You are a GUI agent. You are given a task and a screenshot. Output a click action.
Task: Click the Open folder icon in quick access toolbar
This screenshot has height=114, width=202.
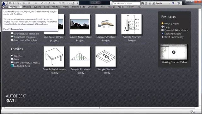[x=10, y=3]
